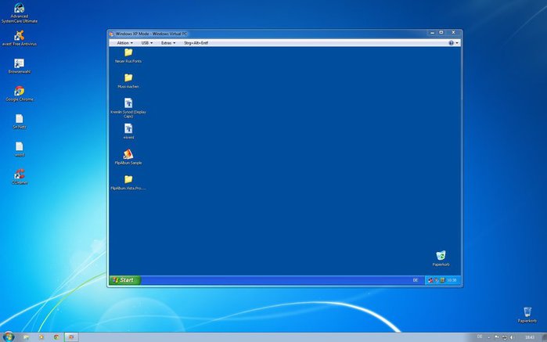
Task: Click the red security shield XP tray icon
Action: coord(430,280)
